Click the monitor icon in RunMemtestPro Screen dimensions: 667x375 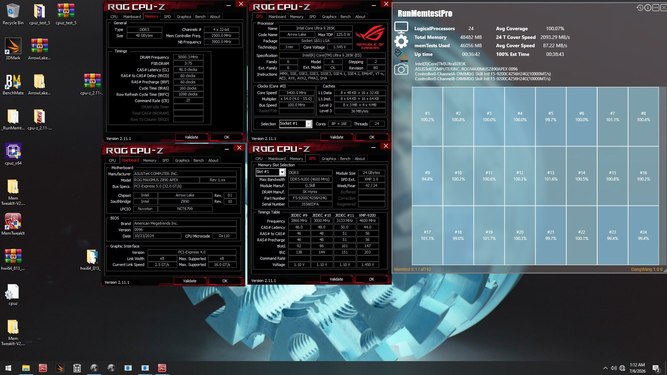coord(401,28)
